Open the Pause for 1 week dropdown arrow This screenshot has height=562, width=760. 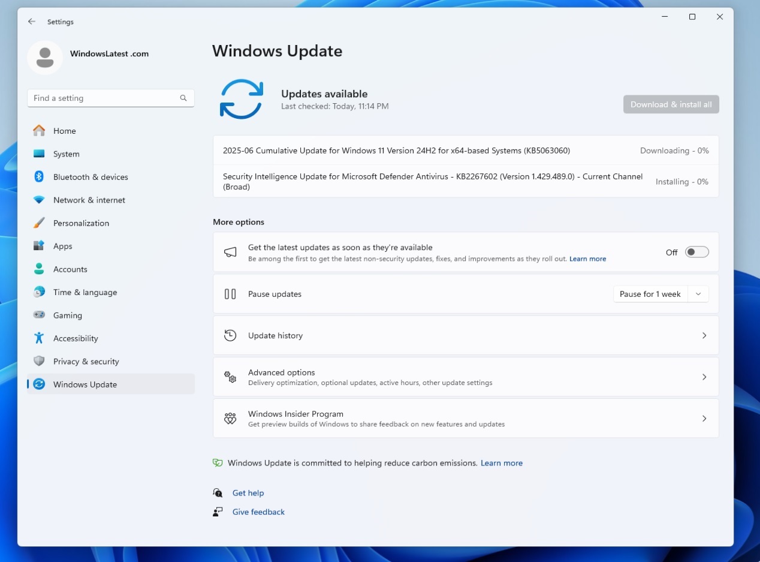pyautogui.click(x=698, y=294)
